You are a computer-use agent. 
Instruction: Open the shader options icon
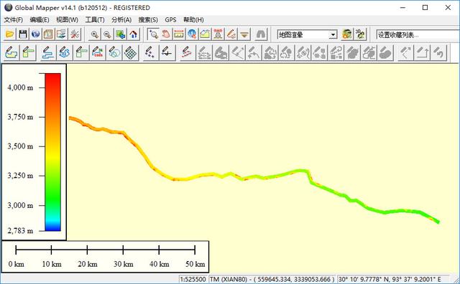[x=346, y=34]
